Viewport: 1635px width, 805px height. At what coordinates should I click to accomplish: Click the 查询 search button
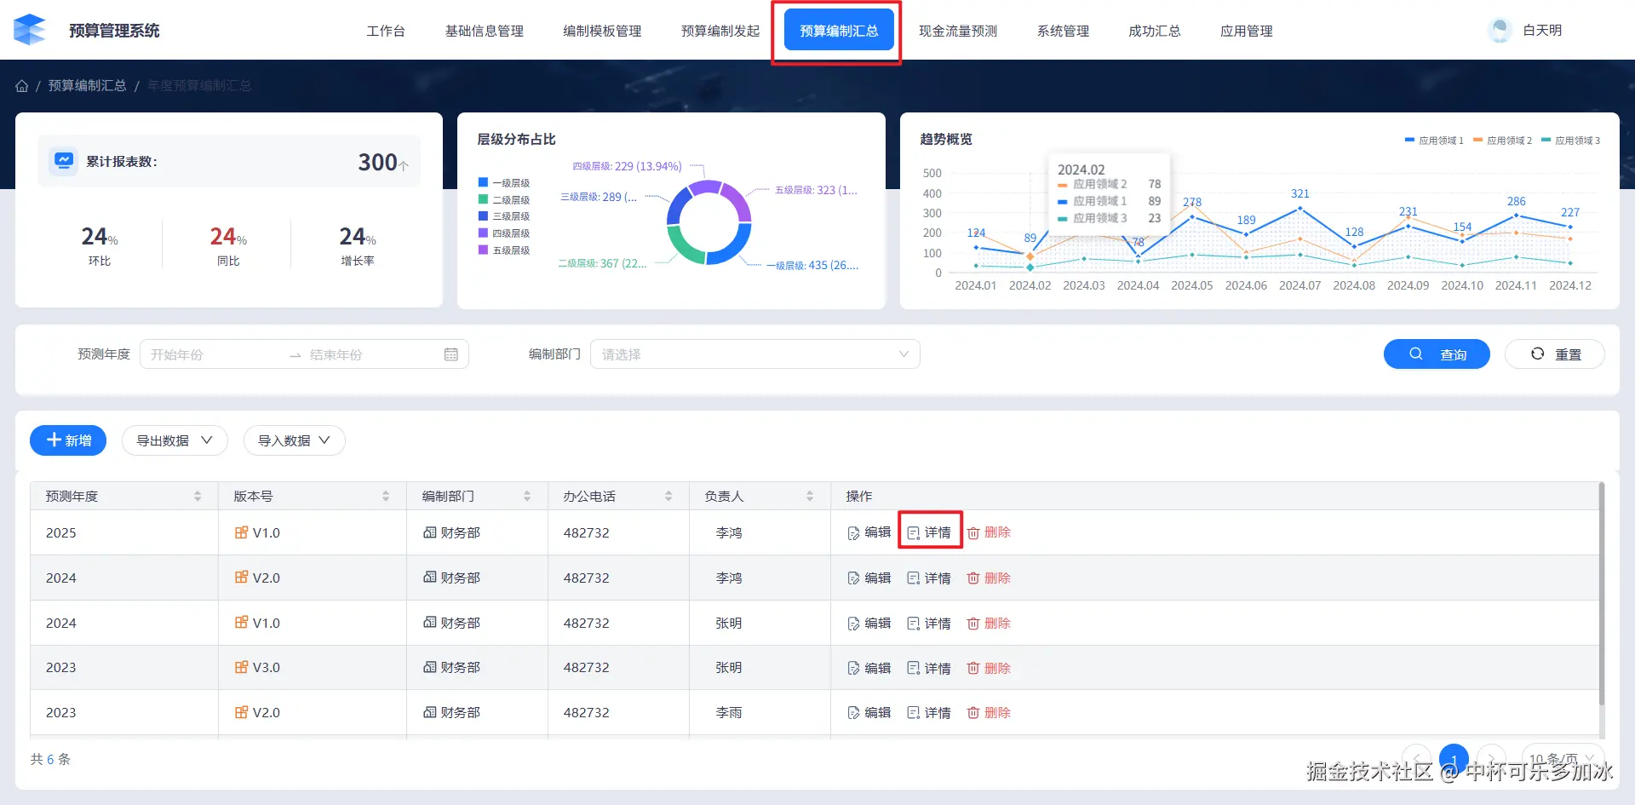[x=1437, y=354]
